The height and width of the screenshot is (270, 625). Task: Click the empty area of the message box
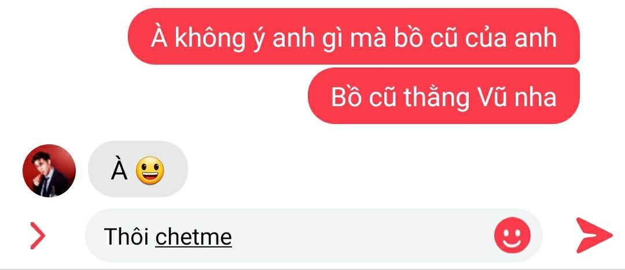click(x=359, y=235)
